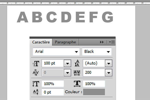
Task: Click the vertical scale IT icon
Action: tap(36, 84)
